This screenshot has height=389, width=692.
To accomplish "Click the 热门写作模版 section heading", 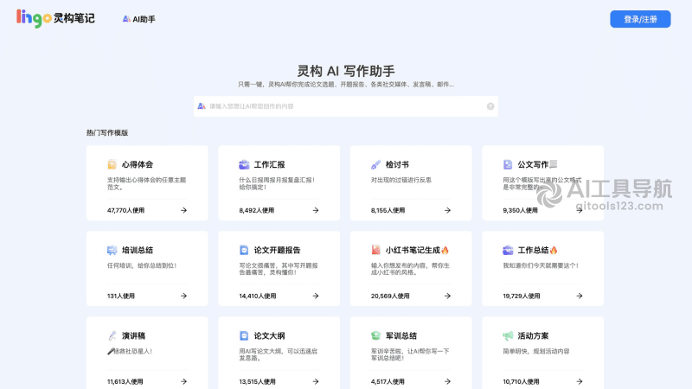I will [107, 133].
